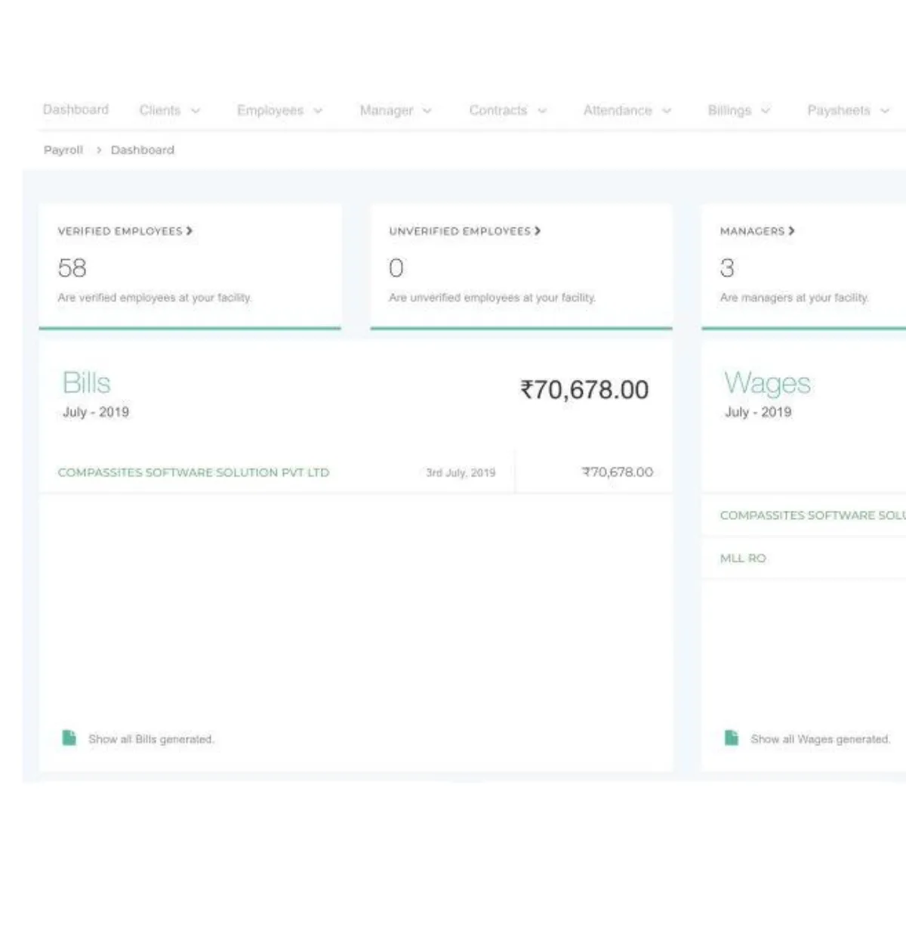Open the Billings dropdown
The height and width of the screenshot is (940, 906).
738,110
